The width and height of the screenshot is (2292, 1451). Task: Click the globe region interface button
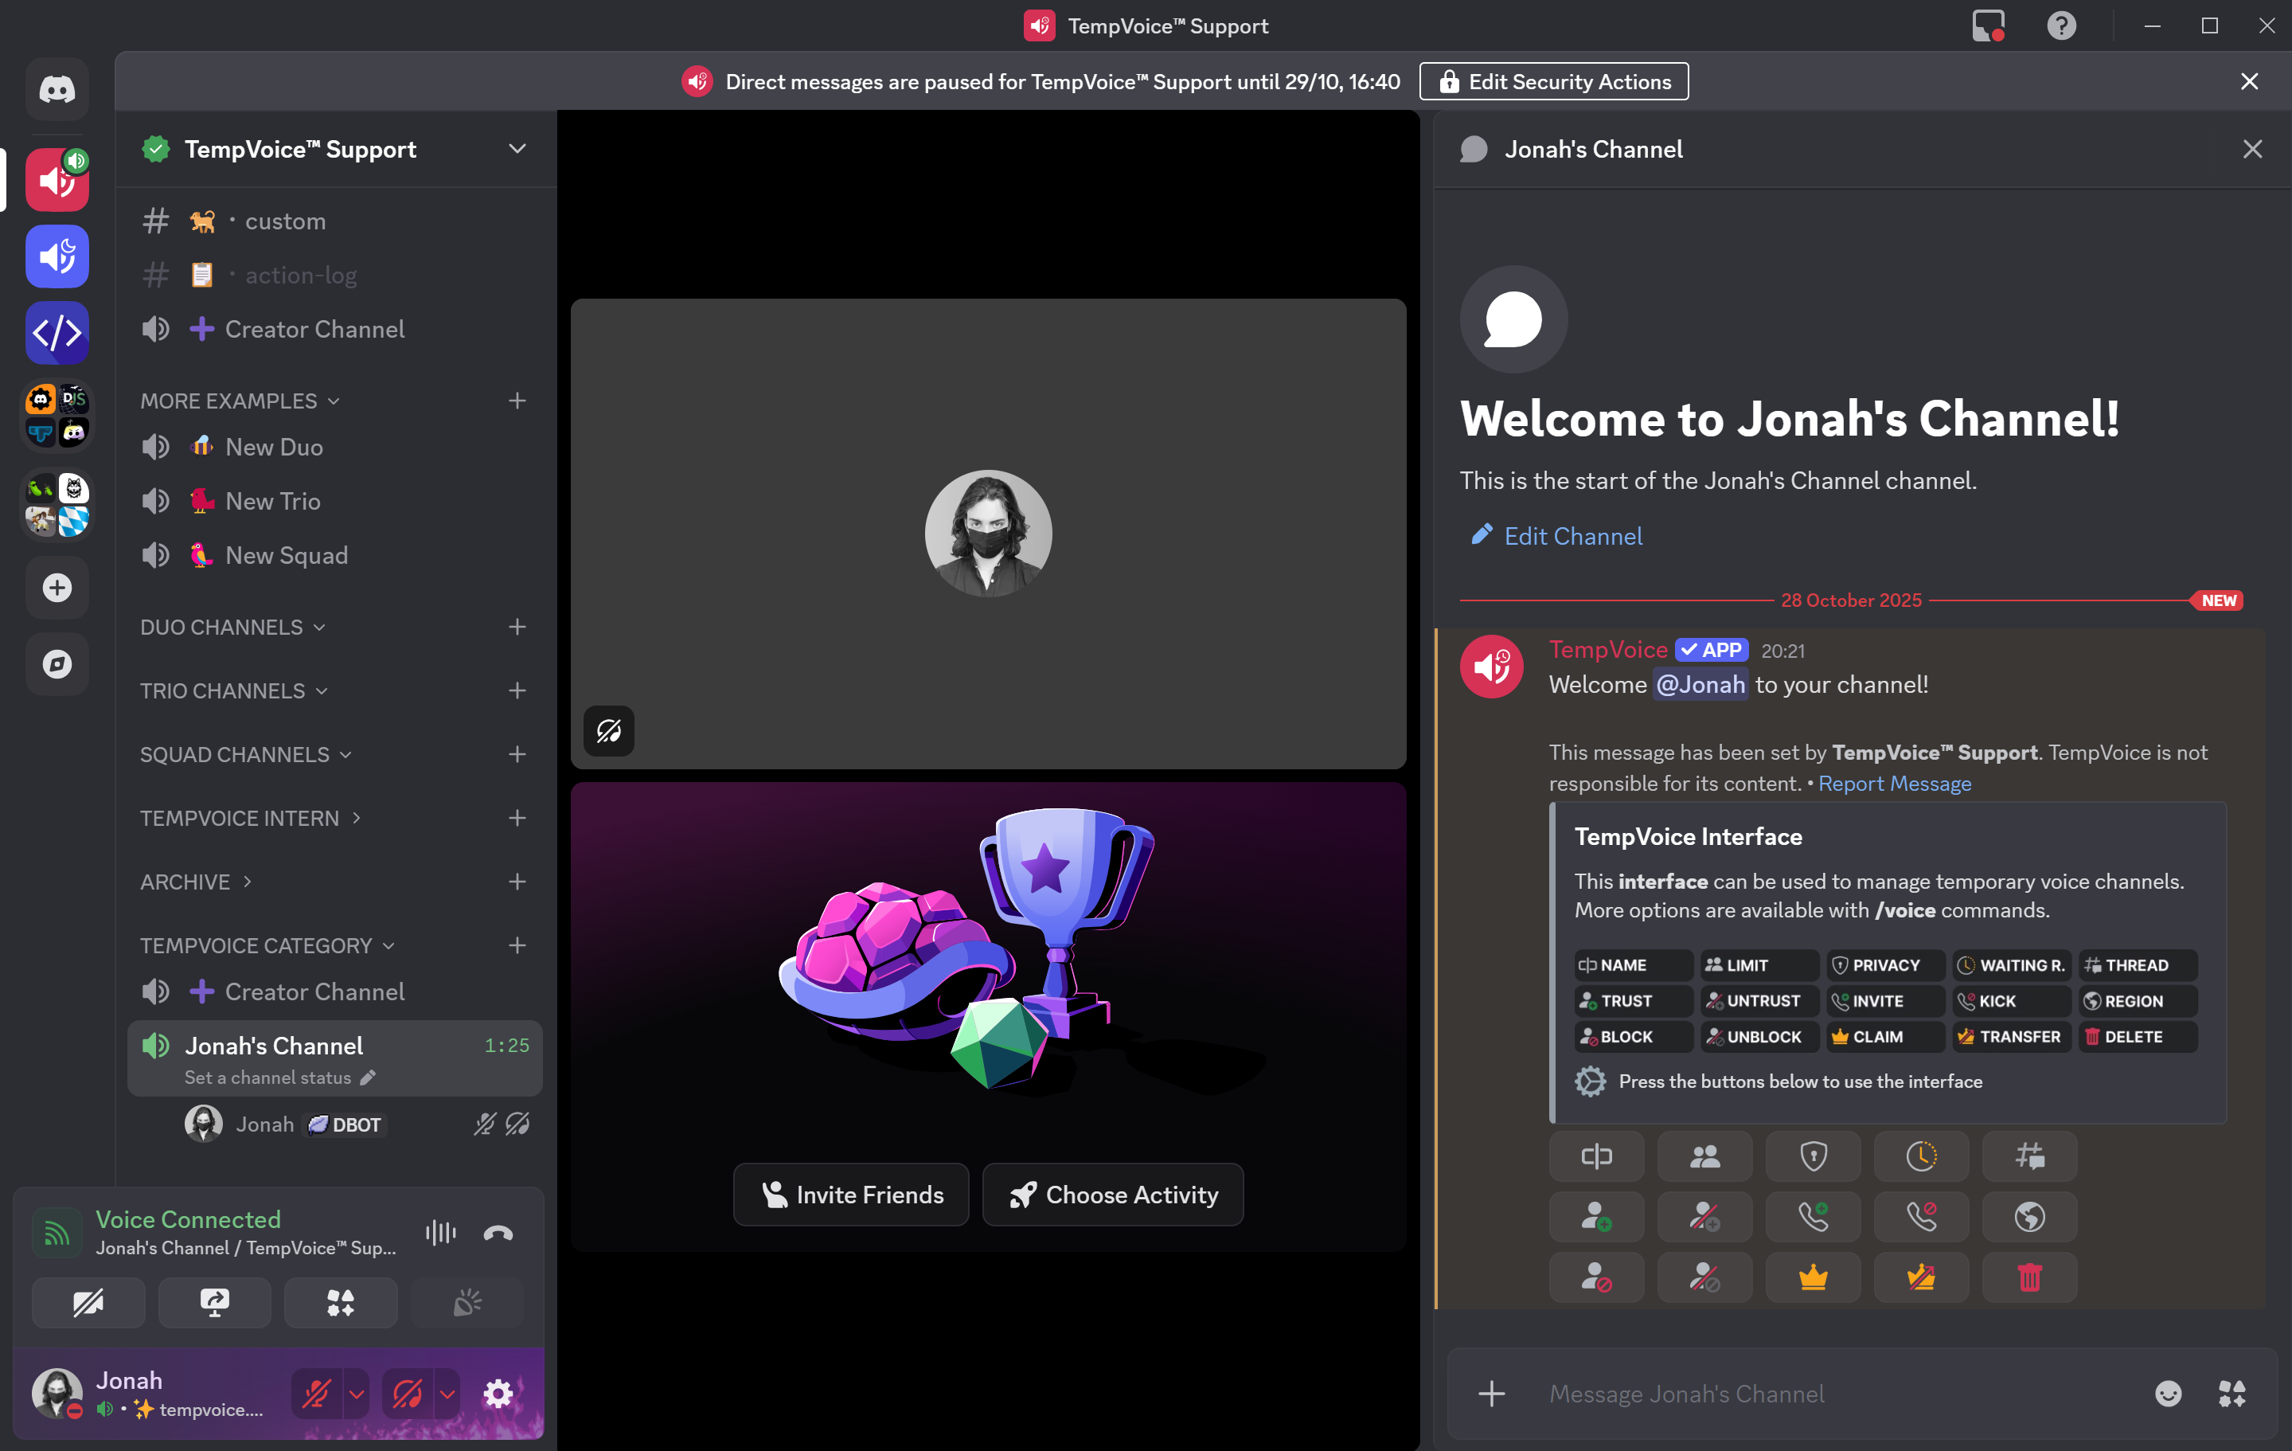[2029, 1217]
